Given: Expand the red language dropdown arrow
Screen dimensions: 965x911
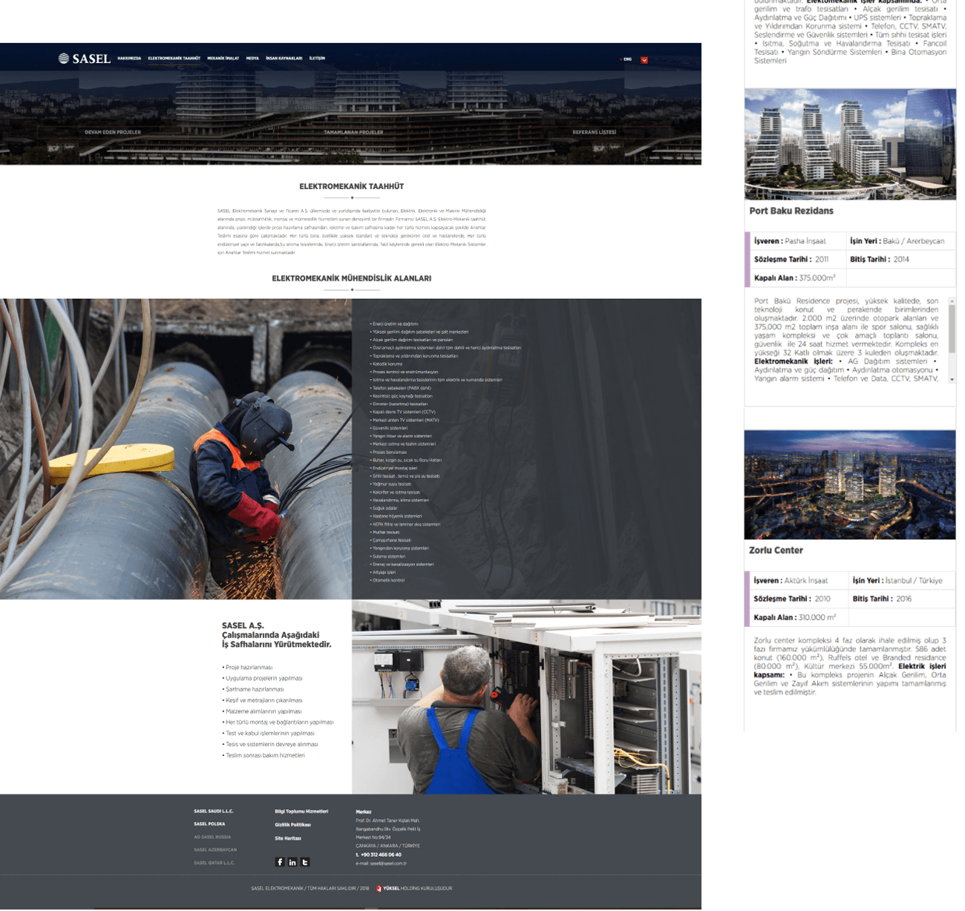Looking at the screenshot, I should 644,60.
